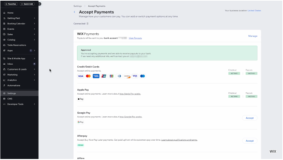
Task: Expand the Sales submenu chevron
Action: pyautogui.click(x=34, y=34)
